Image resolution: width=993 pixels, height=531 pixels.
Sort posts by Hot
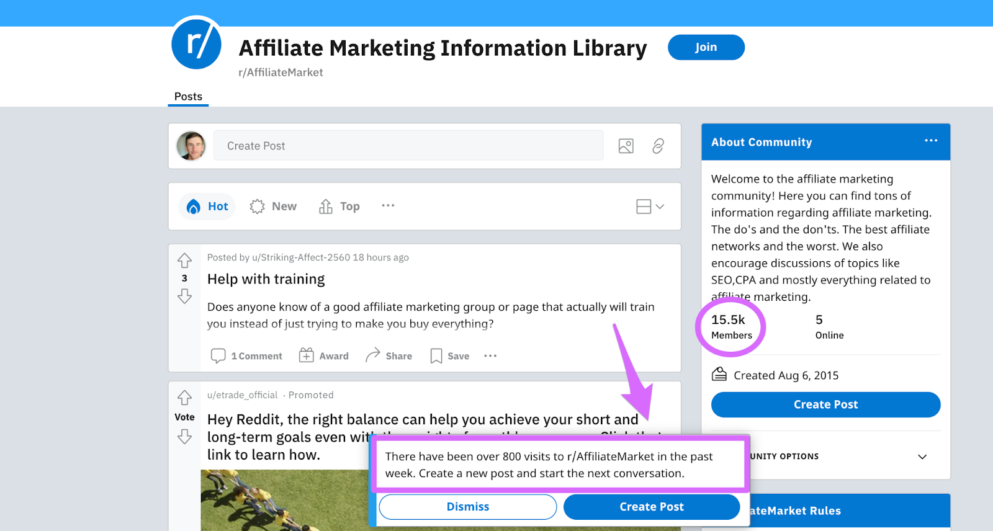coord(207,207)
